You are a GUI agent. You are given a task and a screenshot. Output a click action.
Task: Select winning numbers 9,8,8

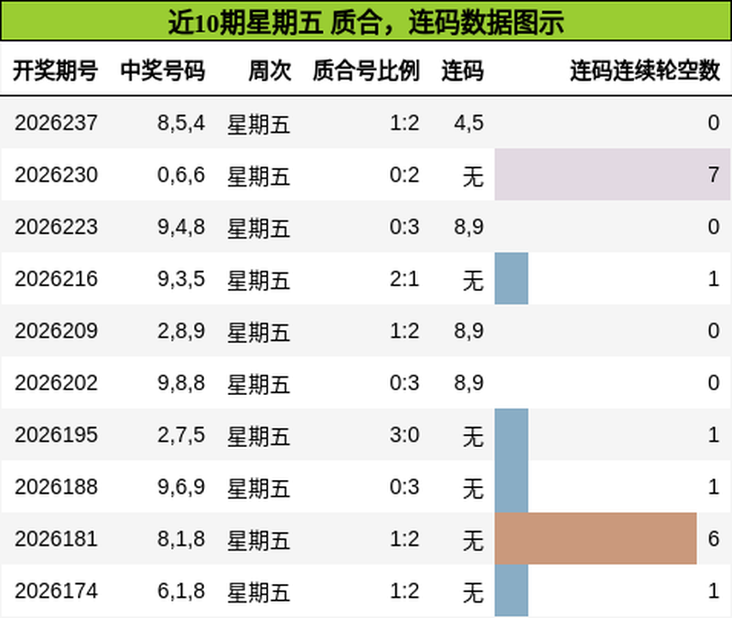click(181, 383)
